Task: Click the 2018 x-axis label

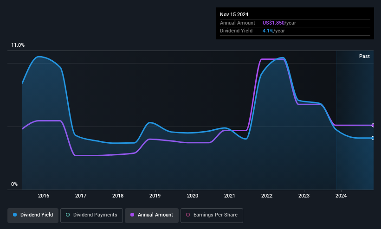Action: pos(118,196)
